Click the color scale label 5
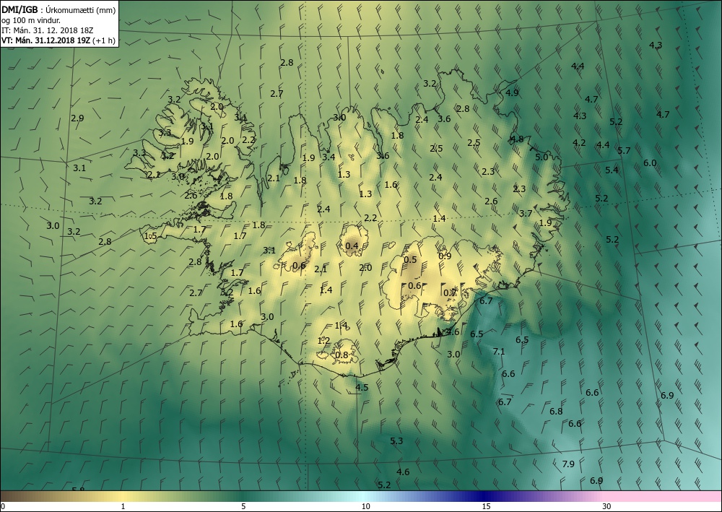This screenshot has width=722, height=512. coord(243,506)
